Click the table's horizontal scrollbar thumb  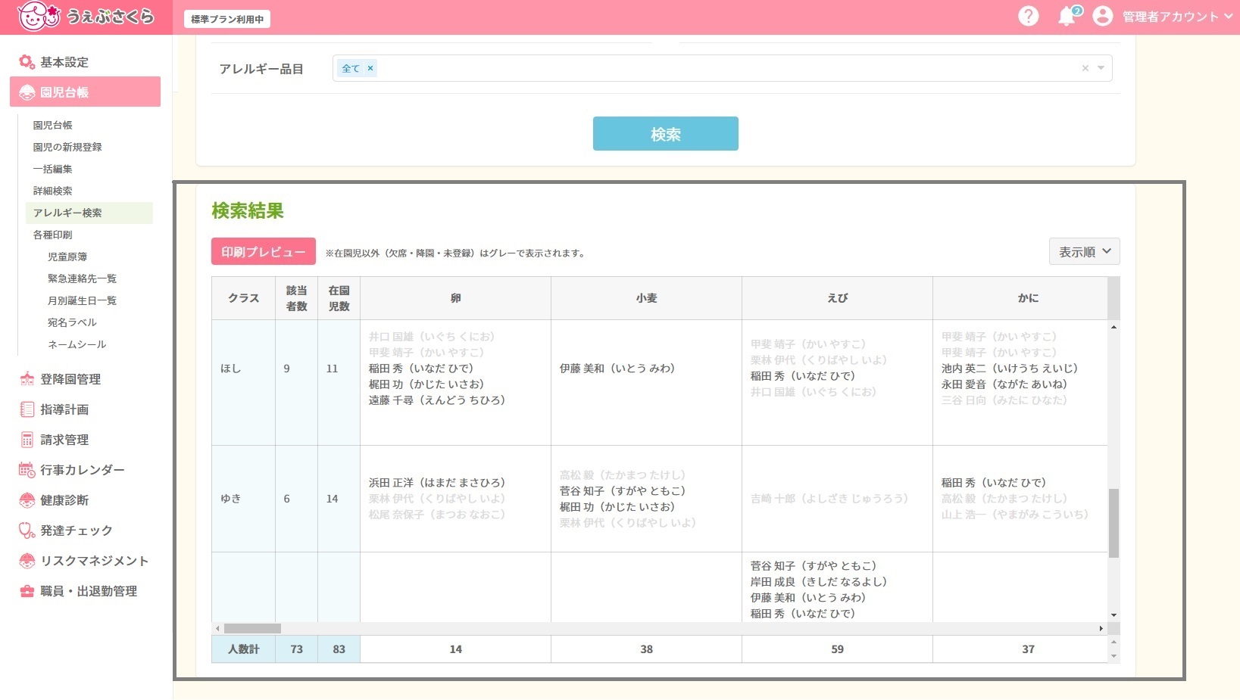tap(252, 628)
